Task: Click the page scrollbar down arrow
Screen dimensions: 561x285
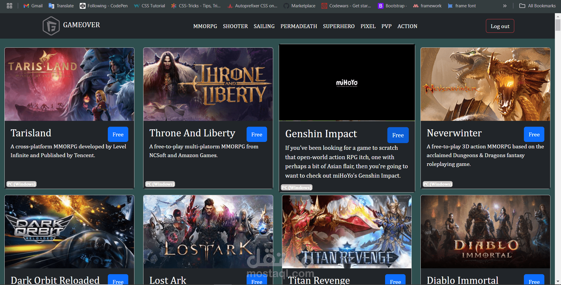Action: (558, 282)
